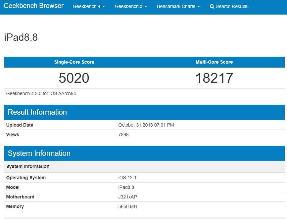Select the iOS 12.1 value
This screenshot has width=287, height=219.
pyautogui.click(x=127, y=178)
